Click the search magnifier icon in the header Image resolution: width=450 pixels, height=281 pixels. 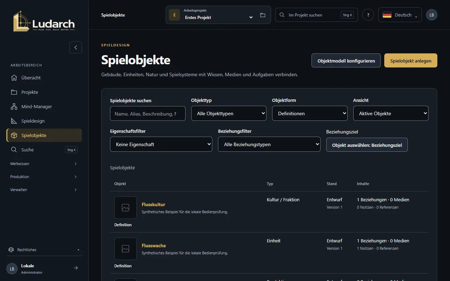click(282, 15)
